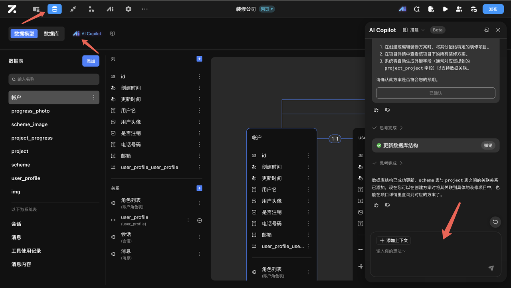
Task: Click the 已确认 confirmed button
Action: 436,93
